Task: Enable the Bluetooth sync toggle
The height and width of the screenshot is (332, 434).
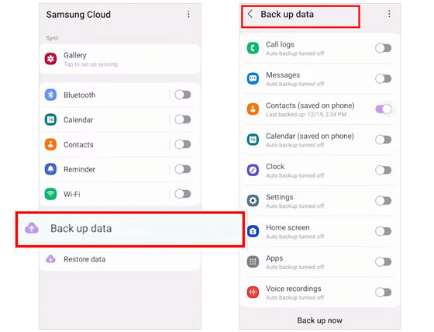Action: click(183, 95)
